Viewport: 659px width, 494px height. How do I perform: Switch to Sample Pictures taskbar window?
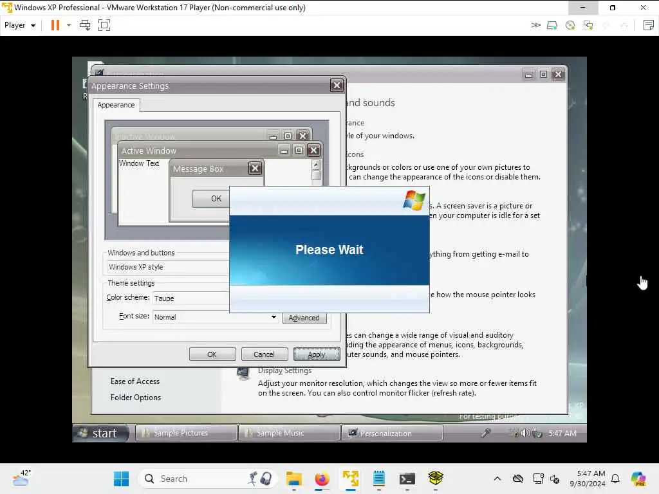[x=186, y=433]
